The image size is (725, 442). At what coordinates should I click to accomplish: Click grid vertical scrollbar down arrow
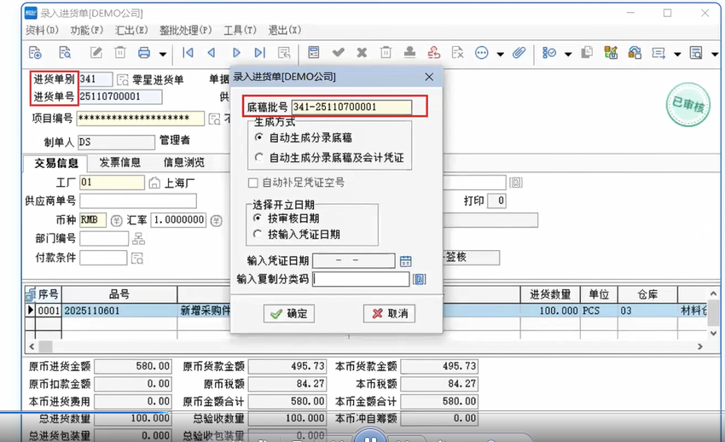pos(713,333)
